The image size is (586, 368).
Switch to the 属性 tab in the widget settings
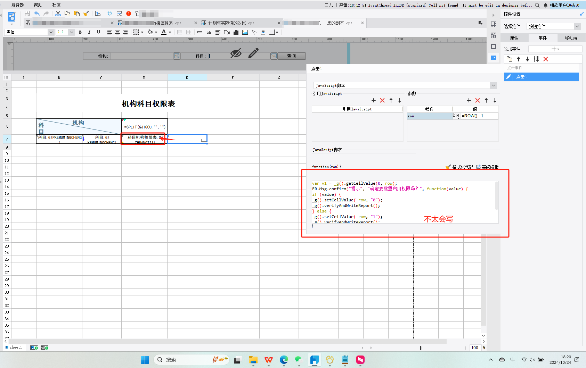coord(514,38)
